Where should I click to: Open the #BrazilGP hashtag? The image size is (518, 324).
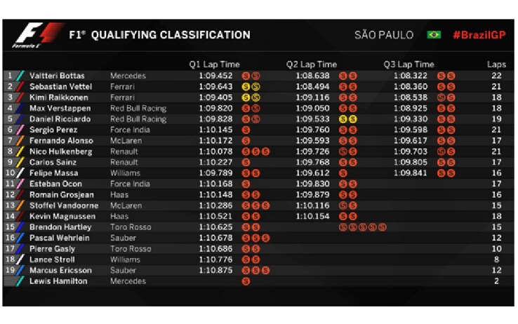(479, 35)
